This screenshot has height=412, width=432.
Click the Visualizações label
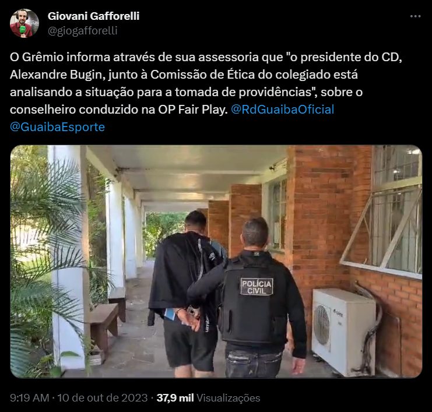[x=229, y=397]
